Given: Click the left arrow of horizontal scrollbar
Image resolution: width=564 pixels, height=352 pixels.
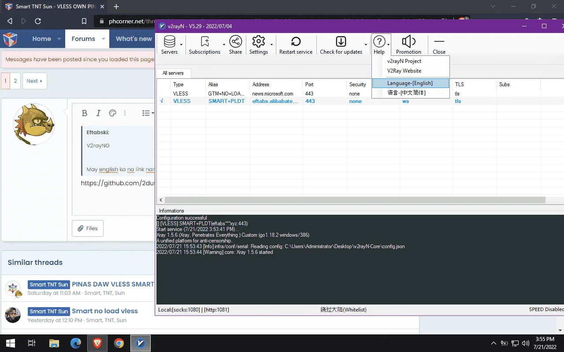Looking at the screenshot, I should coord(161,200).
